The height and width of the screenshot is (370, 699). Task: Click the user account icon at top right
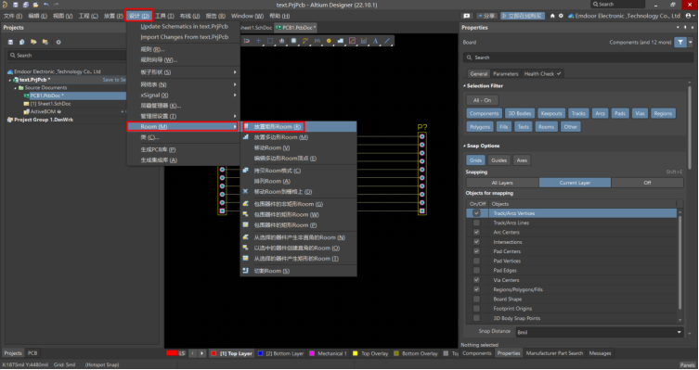689,16
